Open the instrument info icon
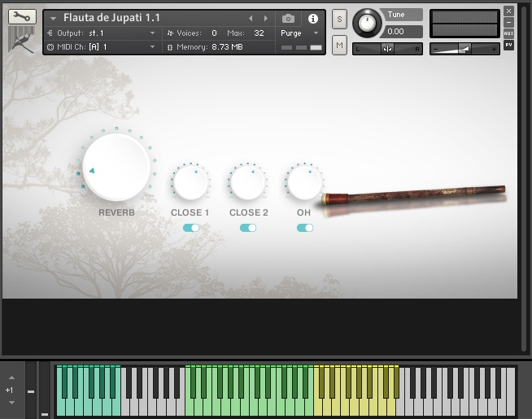Screen dimensions: 532x419 click(x=313, y=18)
